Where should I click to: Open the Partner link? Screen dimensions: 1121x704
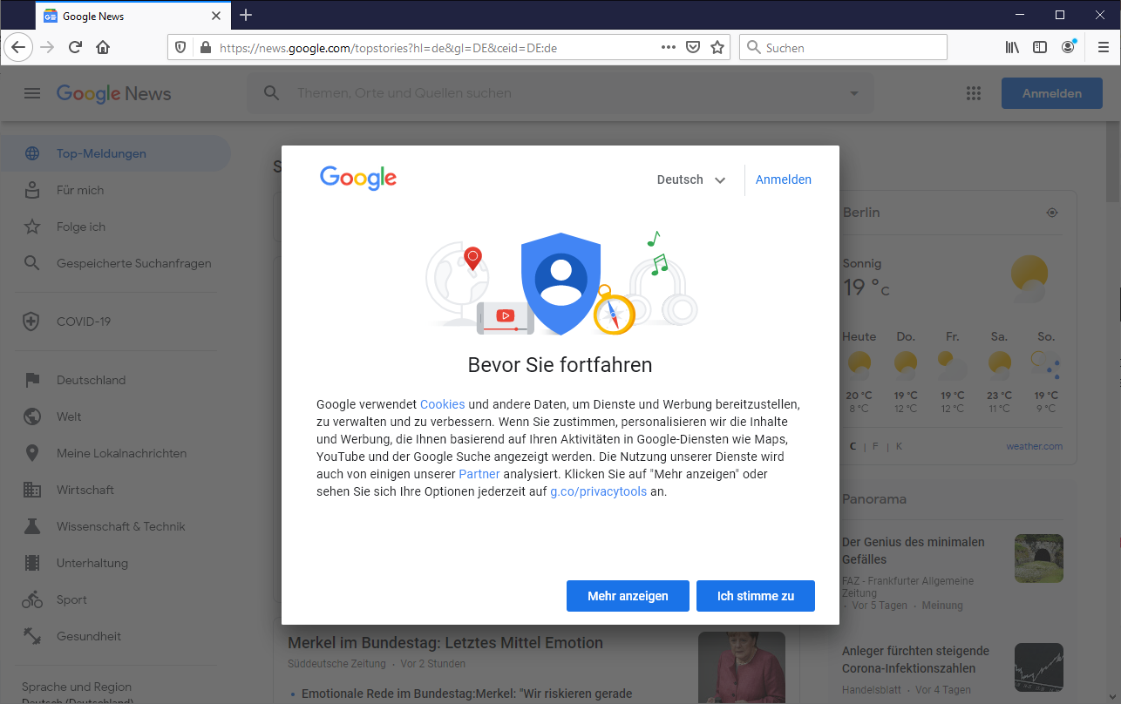[479, 474]
